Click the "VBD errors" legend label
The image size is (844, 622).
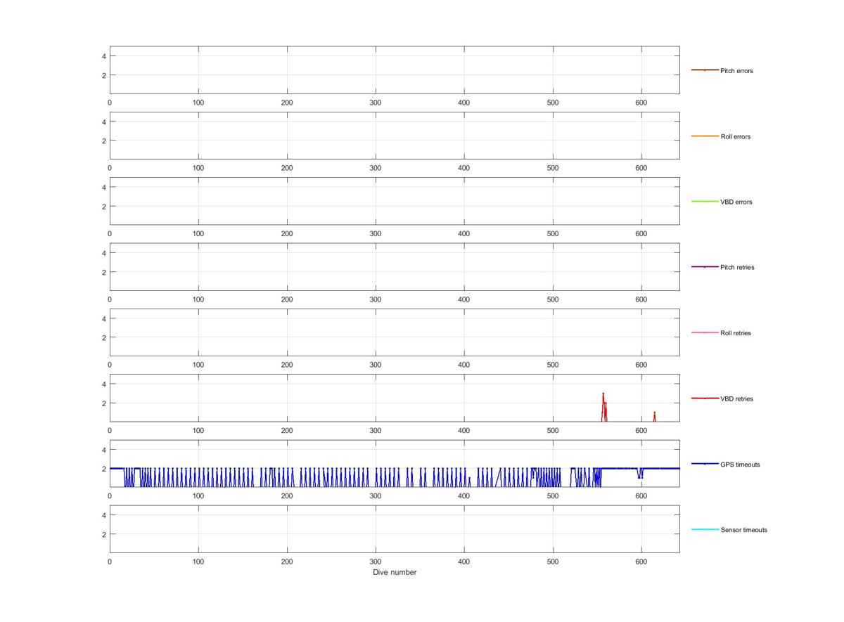[x=736, y=202]
